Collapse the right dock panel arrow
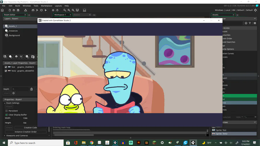 [x=259, y=76]
